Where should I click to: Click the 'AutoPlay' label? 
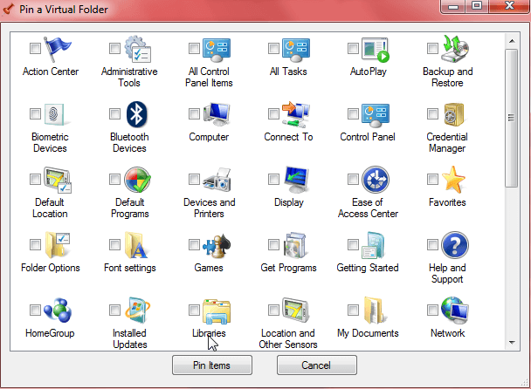point(368,72)
